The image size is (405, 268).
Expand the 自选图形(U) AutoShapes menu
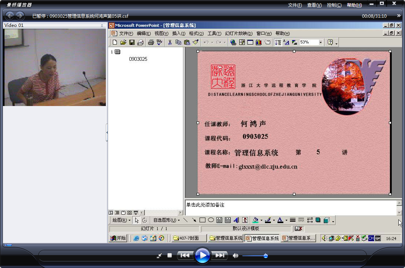pos(166,220)
